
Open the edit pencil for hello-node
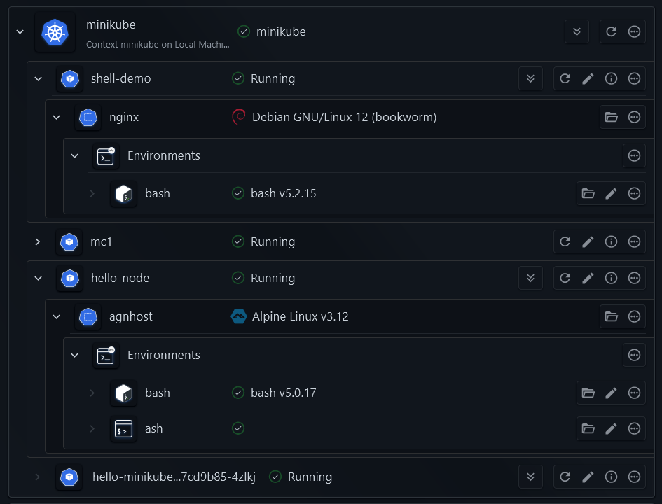tap(588, 278)
